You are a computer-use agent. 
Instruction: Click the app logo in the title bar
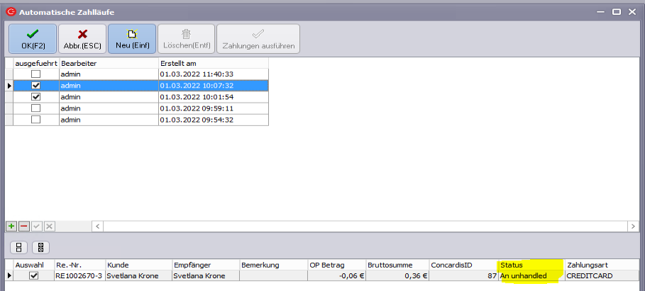pyautogui.click(x=10, y=12)
